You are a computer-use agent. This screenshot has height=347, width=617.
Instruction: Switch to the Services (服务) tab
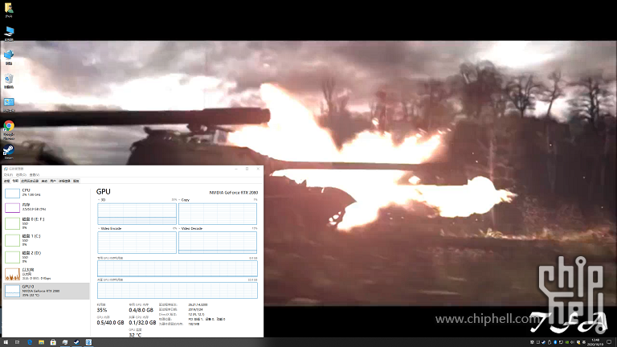(76, 181)
